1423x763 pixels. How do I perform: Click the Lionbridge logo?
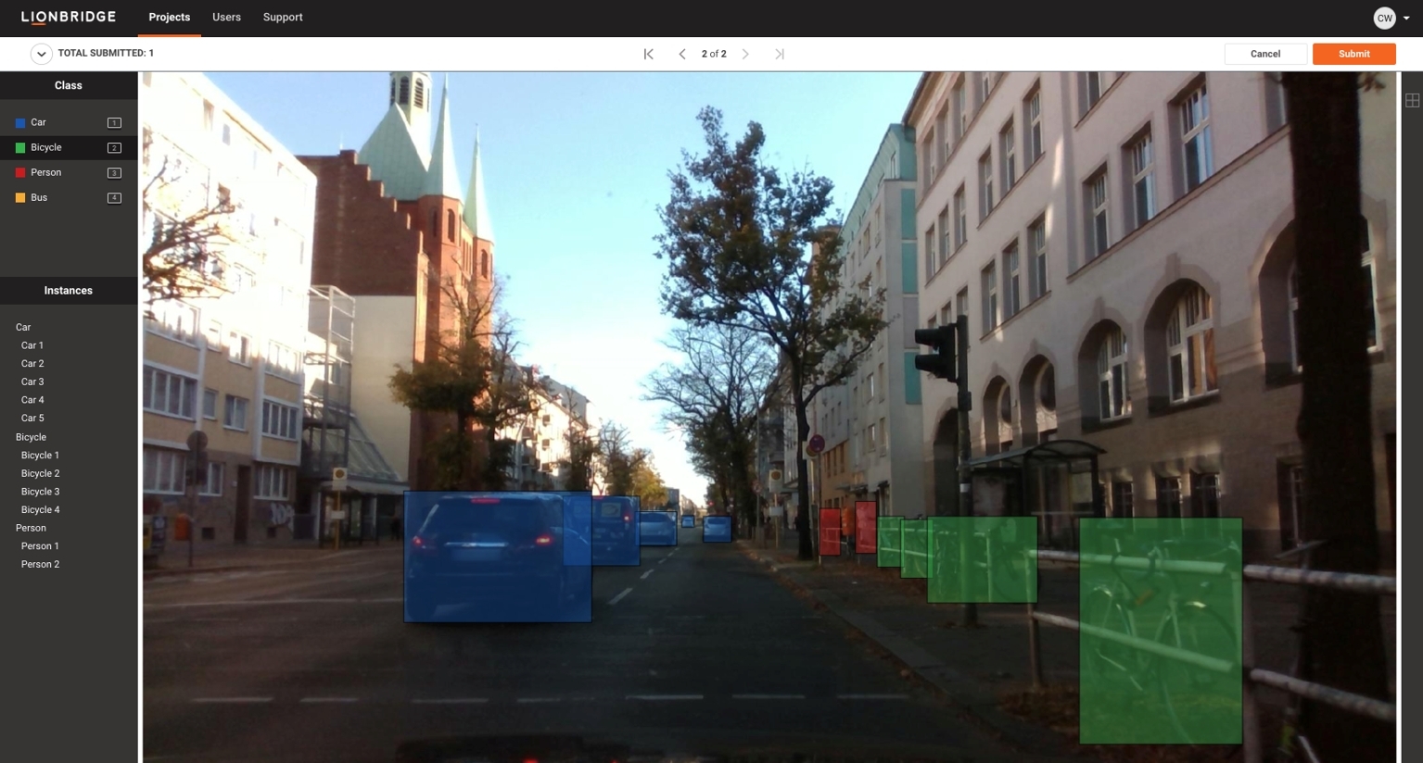click(69, 17)
